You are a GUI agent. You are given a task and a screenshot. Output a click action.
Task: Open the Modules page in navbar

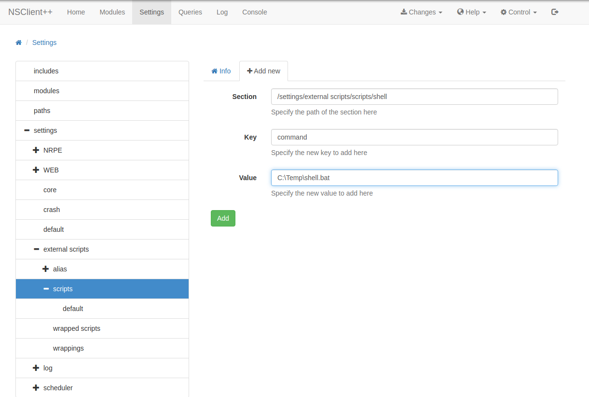[x=112, y=12]
